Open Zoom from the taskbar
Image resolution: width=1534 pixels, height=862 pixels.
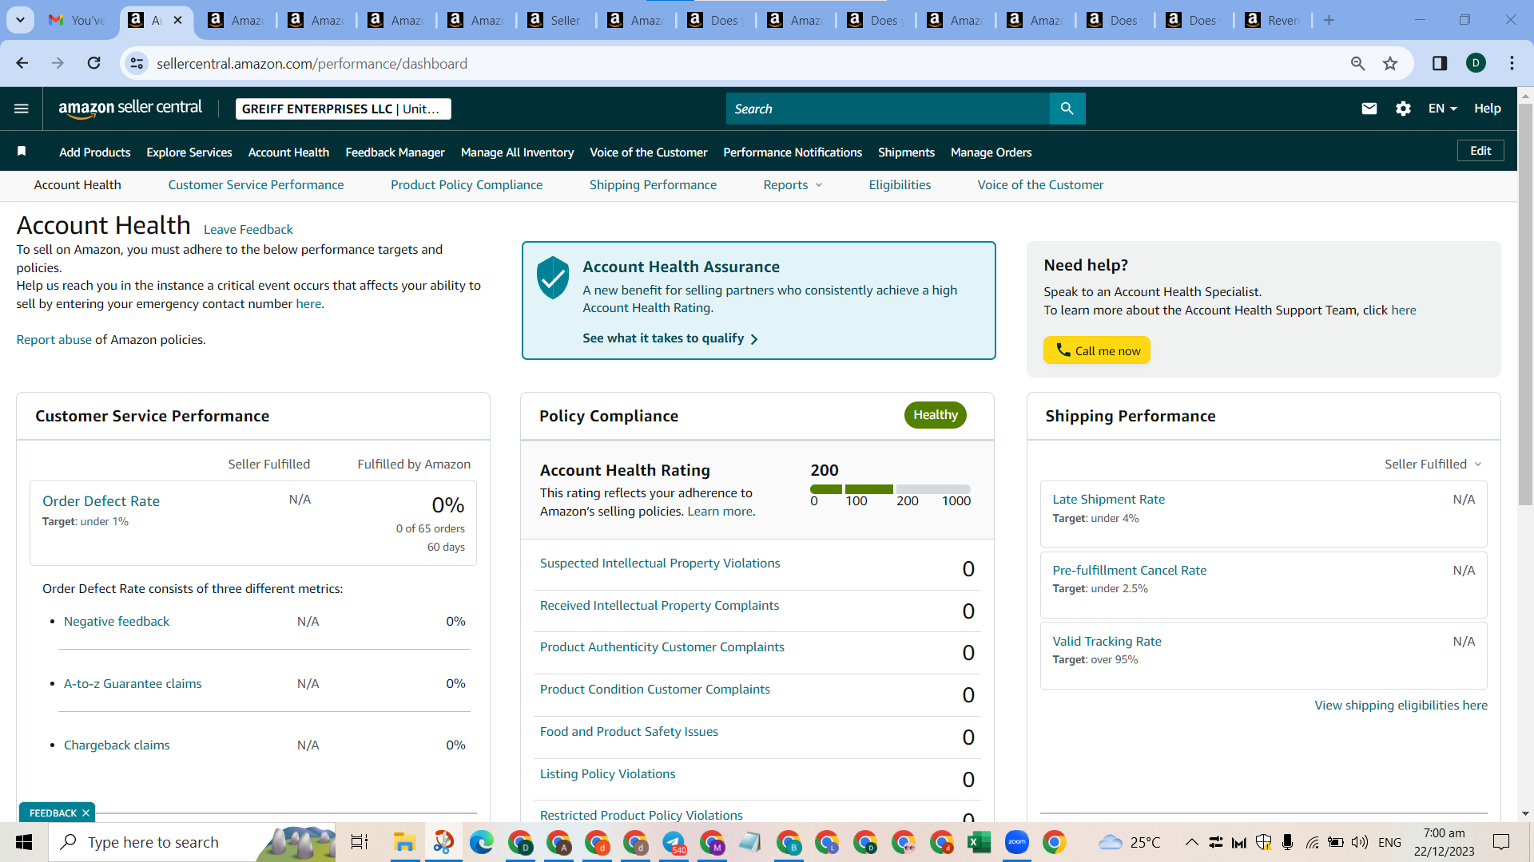point(1016,842)
